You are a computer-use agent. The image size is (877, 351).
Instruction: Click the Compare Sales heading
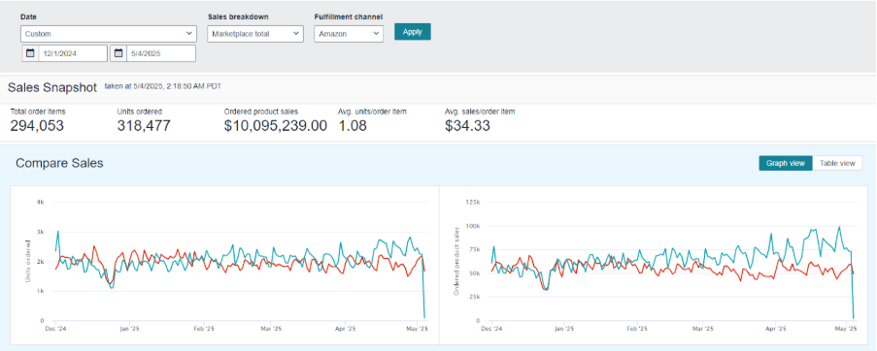(59, 164)
